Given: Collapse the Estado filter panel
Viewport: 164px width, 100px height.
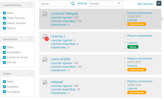Looking at the screenshot, I should pyautogui.click(x=31, y=73).
